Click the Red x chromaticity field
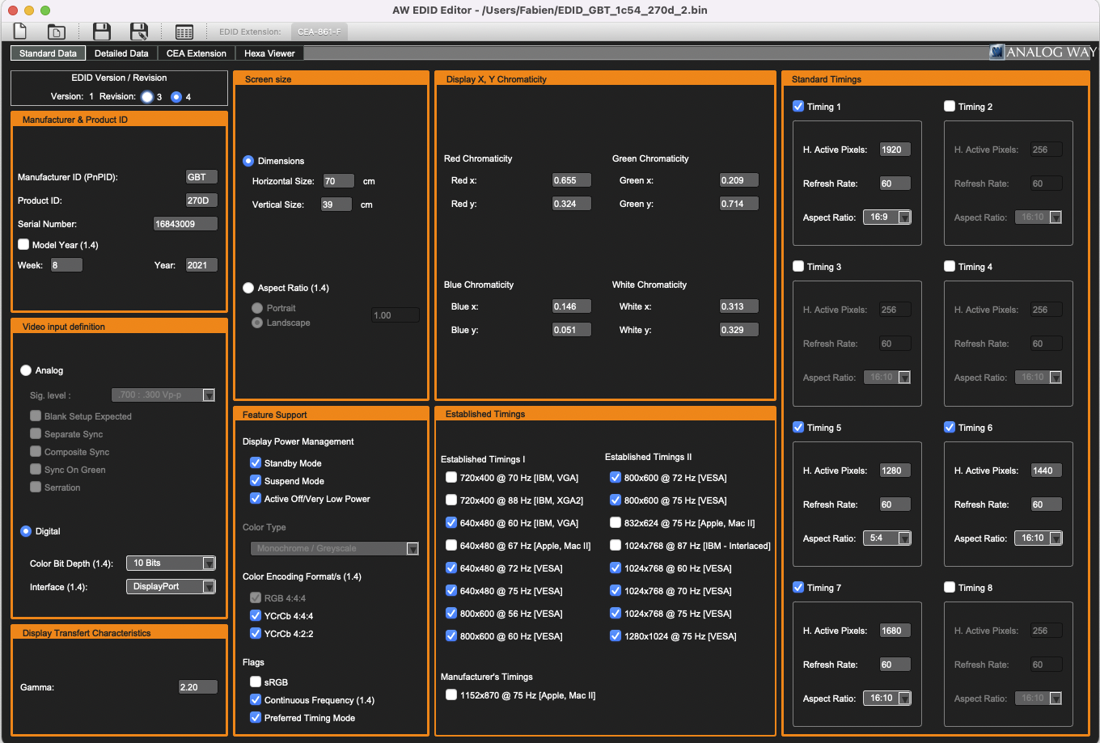1100x743 pixels. (571, 180)
